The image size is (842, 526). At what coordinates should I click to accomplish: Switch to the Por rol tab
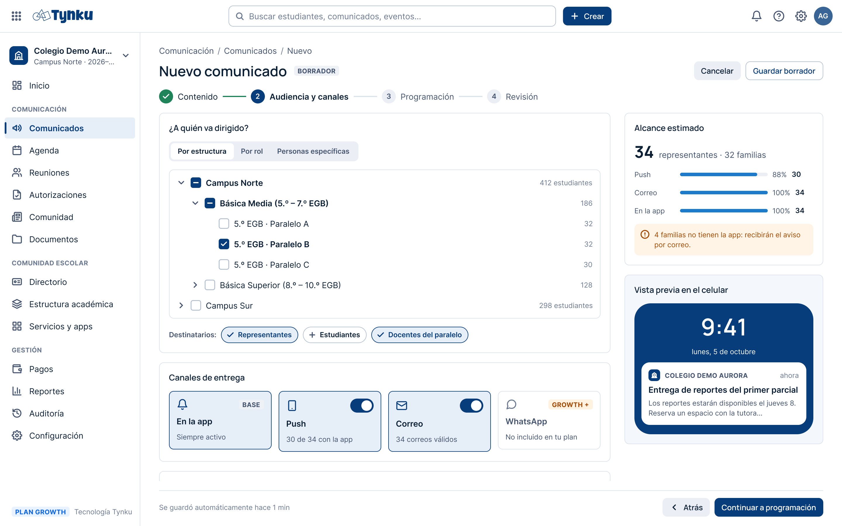(x=251, y=151)
